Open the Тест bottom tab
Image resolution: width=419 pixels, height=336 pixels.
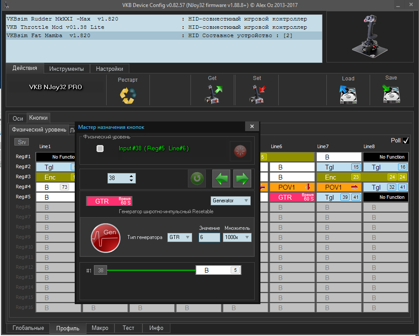128,328
